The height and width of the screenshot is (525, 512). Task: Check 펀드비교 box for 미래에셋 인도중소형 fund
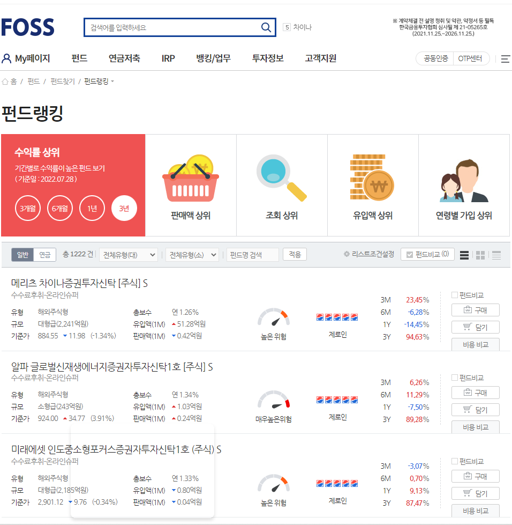tap(455, 461)
